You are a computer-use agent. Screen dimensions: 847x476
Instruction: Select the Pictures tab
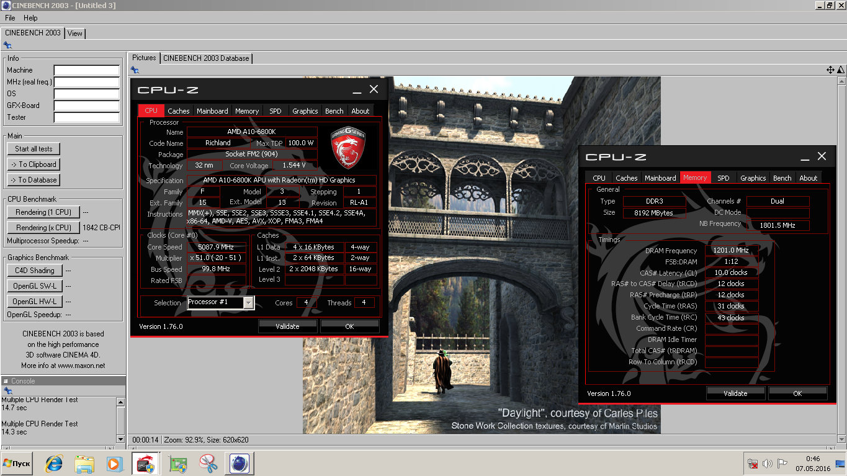tap(144, 58)
